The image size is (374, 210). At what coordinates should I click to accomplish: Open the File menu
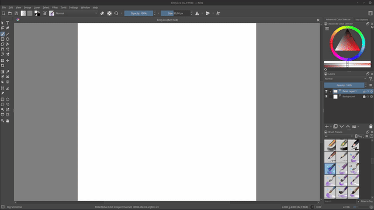click(4, 8)
